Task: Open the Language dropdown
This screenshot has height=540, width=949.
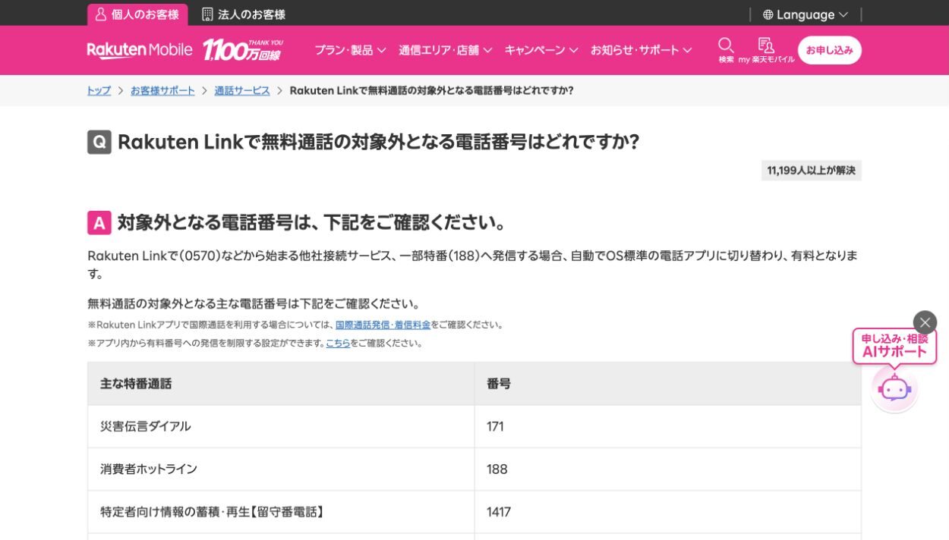Action: 806,14
